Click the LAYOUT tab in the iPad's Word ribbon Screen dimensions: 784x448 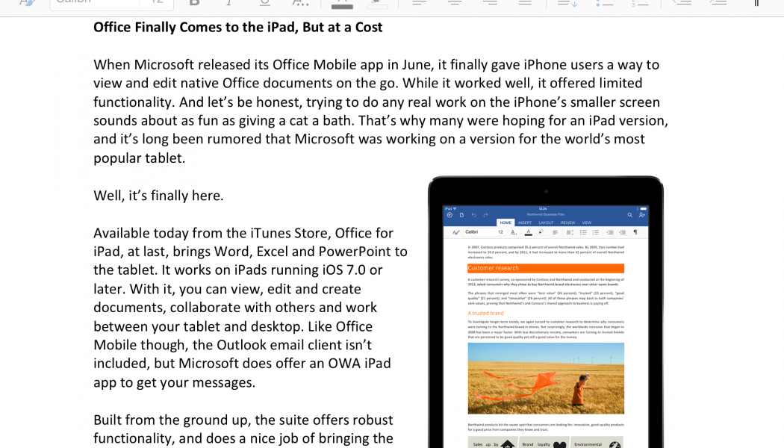pyautogui.click(x=546, y=223)
